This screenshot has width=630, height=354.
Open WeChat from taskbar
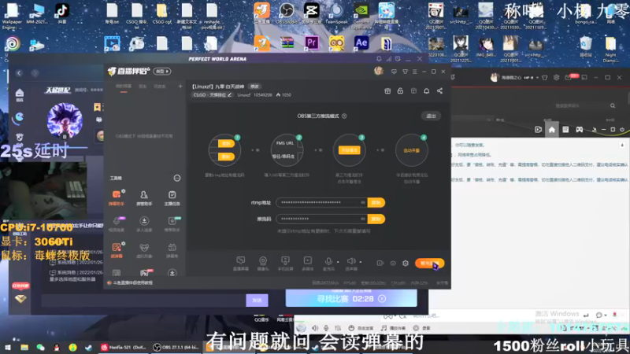click(x=41, y=347)
